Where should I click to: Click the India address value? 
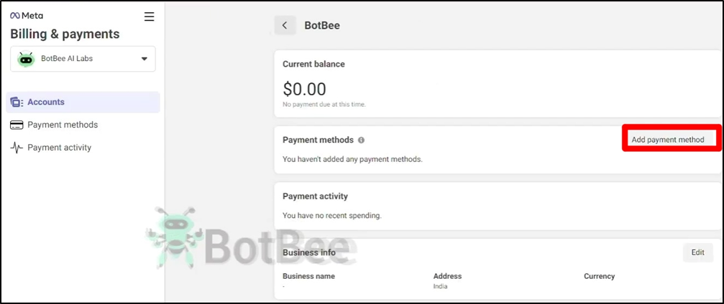(440, 286)
